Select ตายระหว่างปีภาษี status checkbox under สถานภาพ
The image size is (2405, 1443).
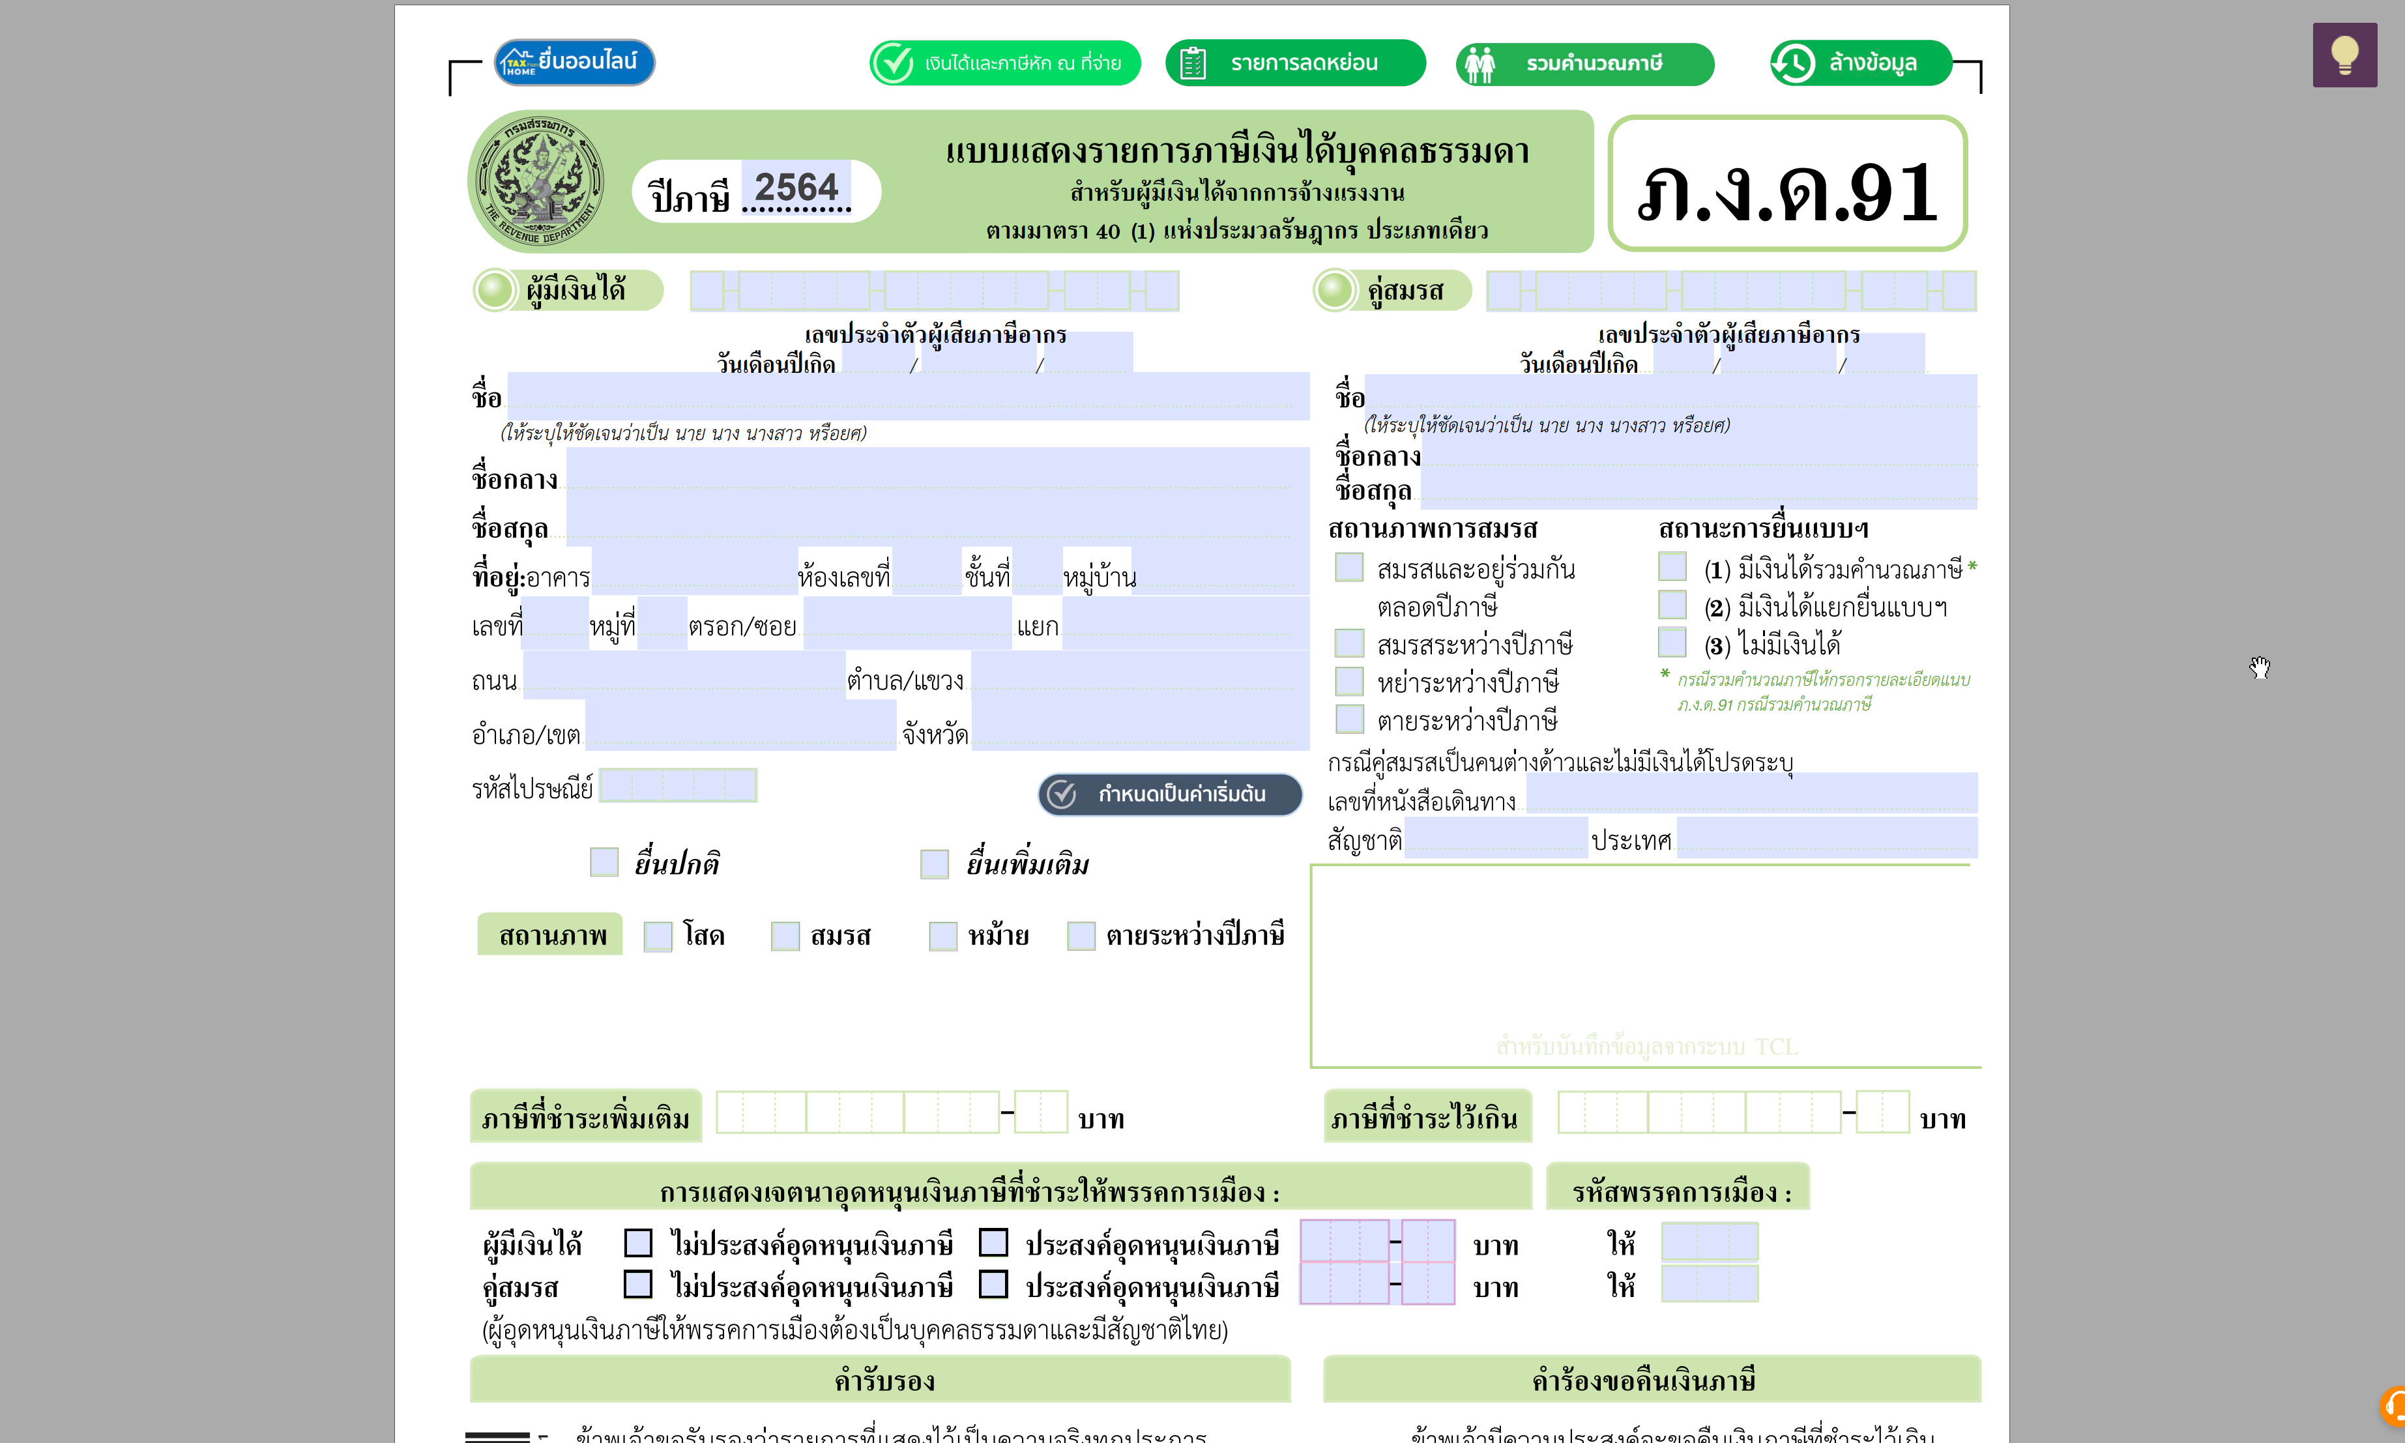click(1081, 935)
